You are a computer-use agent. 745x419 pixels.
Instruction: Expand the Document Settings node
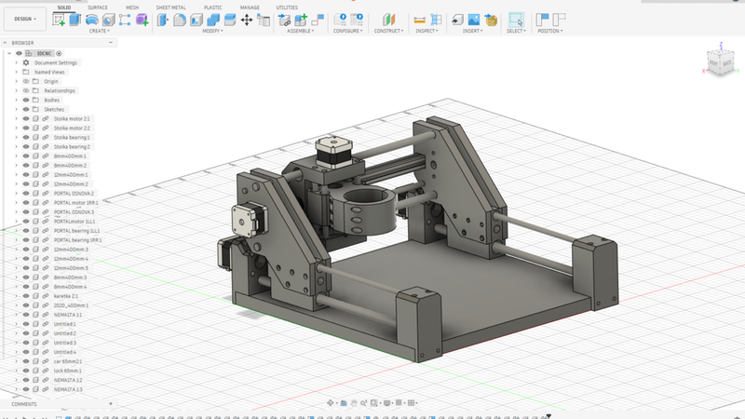pos(16,62)
